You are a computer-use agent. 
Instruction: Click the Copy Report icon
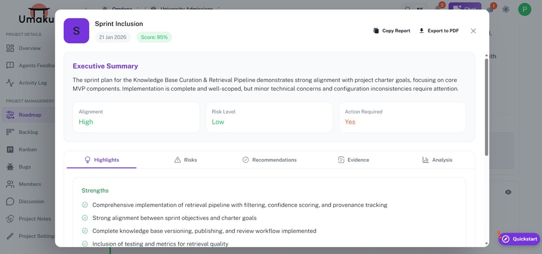[376, 31]
